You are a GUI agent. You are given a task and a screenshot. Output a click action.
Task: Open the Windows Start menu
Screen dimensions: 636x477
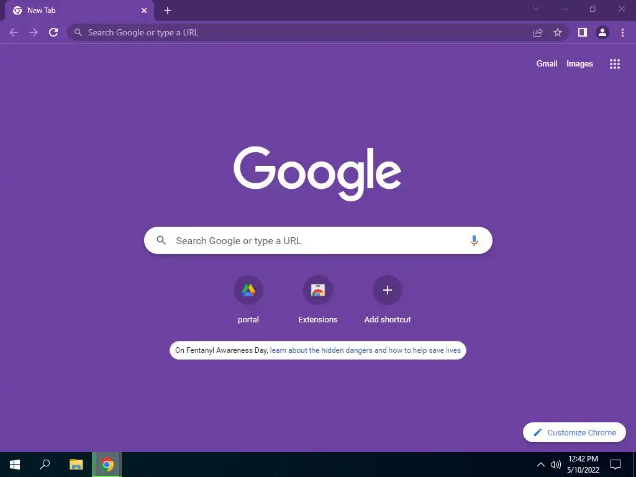coord(15,465)
